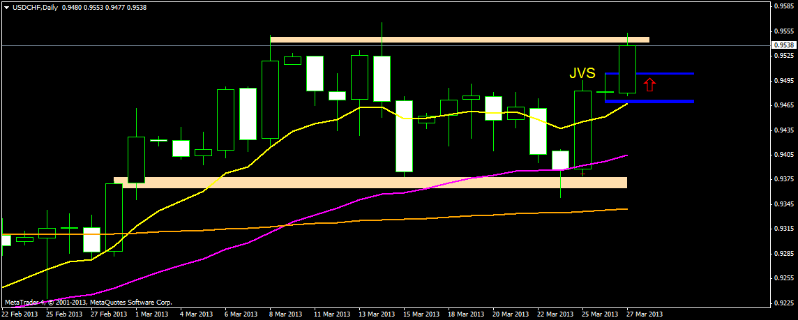Click the 4 Mar 2013 date label
The height and width of the screenshot is (320, 798).
198,314
